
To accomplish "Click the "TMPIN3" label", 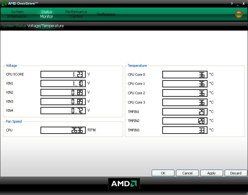I will tap(134, 130).
